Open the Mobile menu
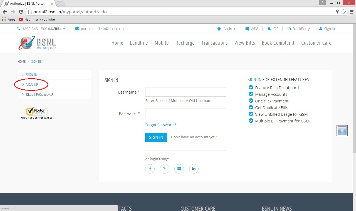 click(x=162, y=43)
